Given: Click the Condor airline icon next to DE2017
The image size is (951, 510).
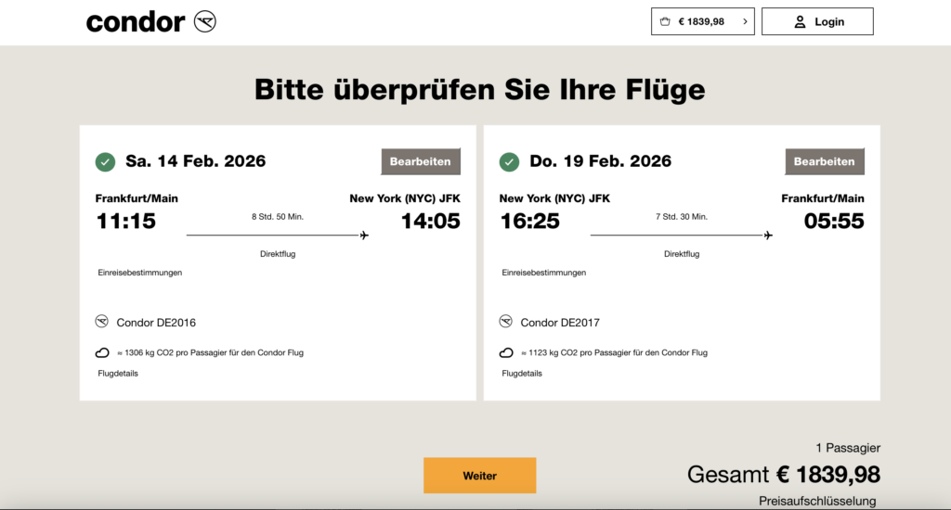Looking at the screenshot, I should click(506, 322).
